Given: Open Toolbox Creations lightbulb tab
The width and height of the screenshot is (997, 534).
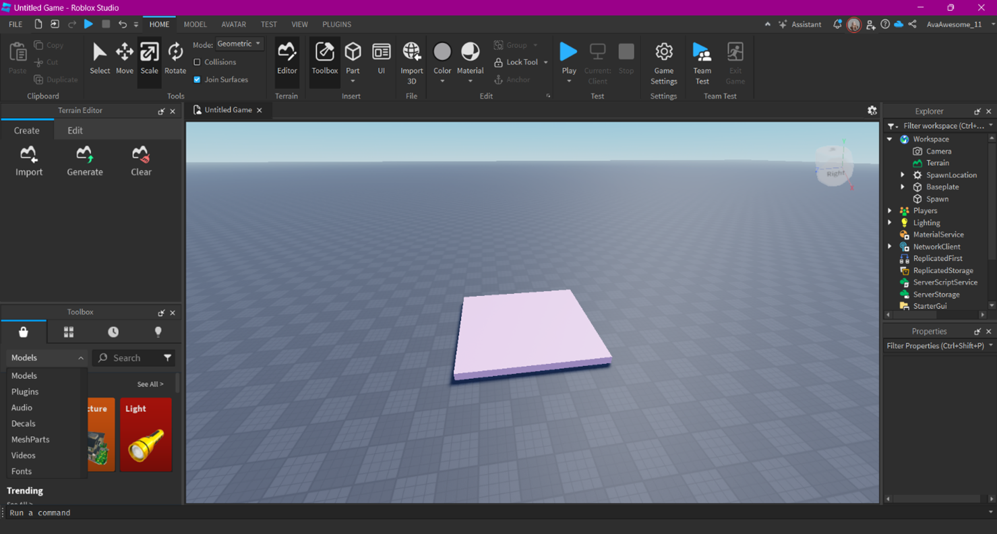Looking at the screenshot, I should [x=158, y=332].
